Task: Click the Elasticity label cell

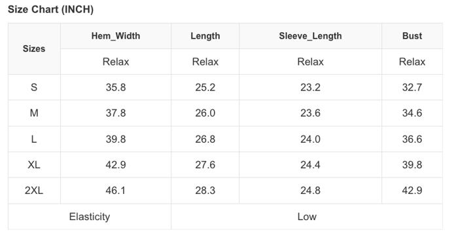Action: 90,217
